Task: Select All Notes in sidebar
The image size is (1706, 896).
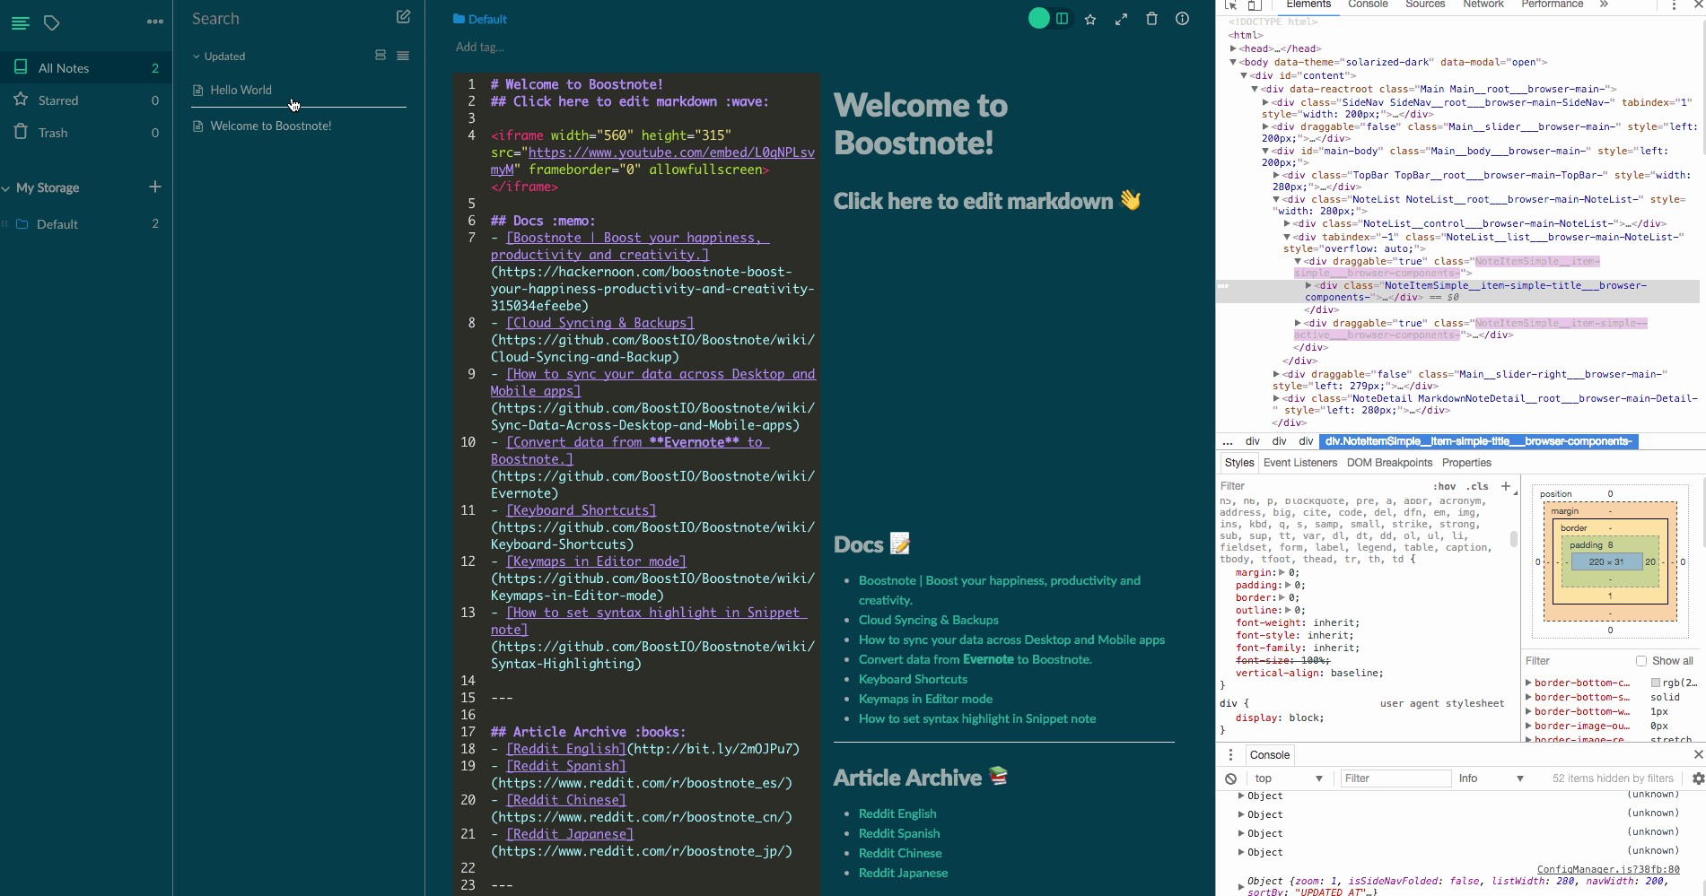Action: (x=86, y=68)
